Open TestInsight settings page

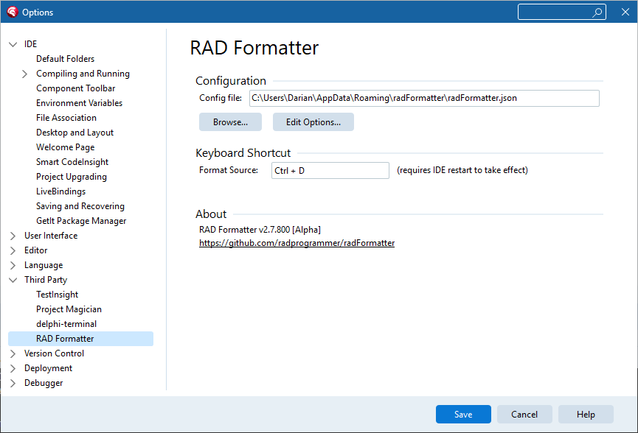57,295
